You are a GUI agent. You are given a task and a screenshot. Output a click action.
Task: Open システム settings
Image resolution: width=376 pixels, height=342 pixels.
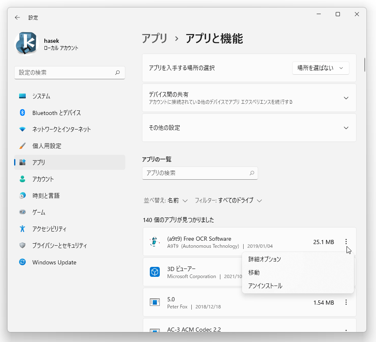tap(70, 96)
